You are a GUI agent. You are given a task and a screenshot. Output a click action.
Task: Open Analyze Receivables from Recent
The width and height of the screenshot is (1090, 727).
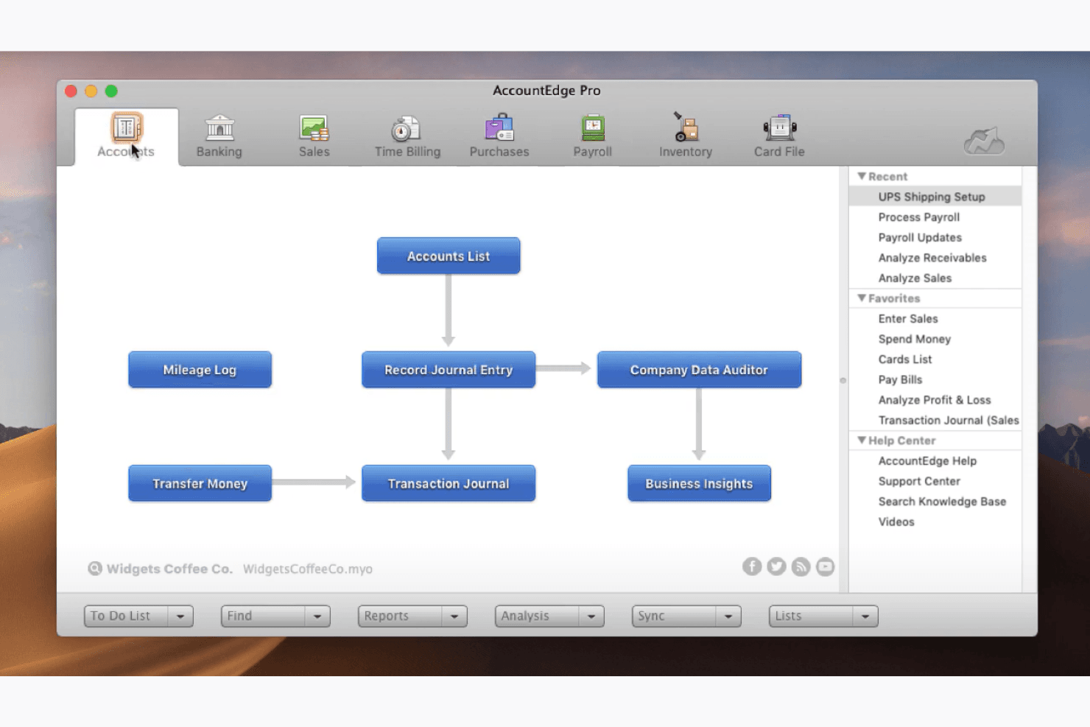[932, 258]
